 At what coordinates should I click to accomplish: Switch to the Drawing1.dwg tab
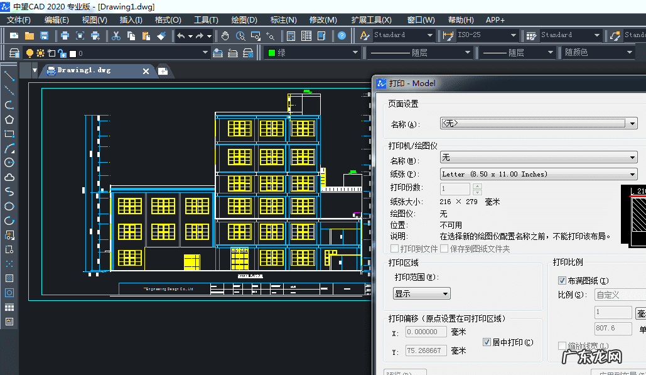[83, 71]
